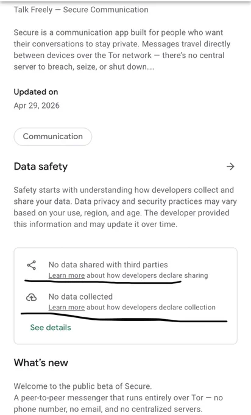The image size is (251, 415).
Task: Select the Communication category chip
Action: pyautogui.click(x=53, y=137)
